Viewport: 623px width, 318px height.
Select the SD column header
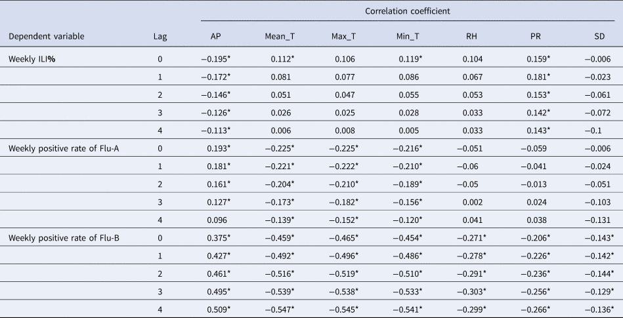click(x=598, y=37)
